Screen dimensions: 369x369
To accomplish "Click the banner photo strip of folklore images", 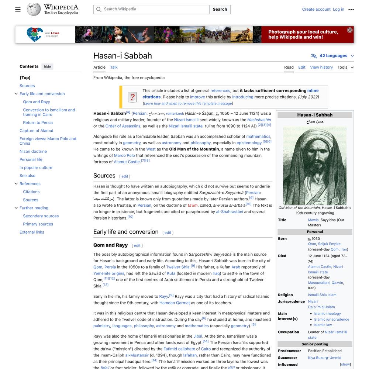I will click(168, 35).
